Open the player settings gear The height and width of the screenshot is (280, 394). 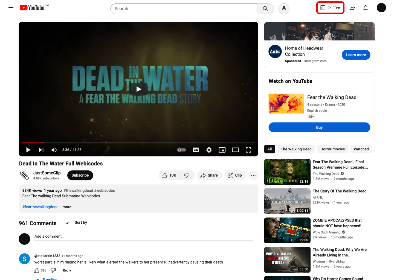tap(209, 150)
